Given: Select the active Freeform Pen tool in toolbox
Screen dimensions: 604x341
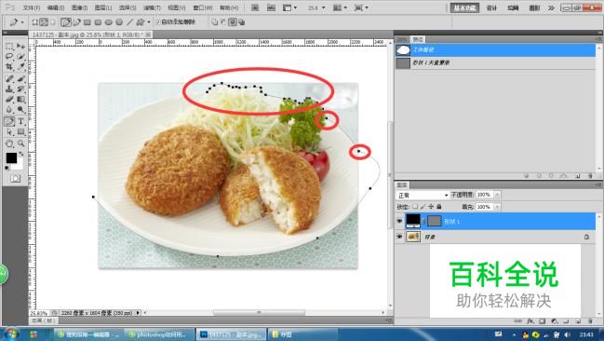Looking at the screenshot, I should coord(9,121).
